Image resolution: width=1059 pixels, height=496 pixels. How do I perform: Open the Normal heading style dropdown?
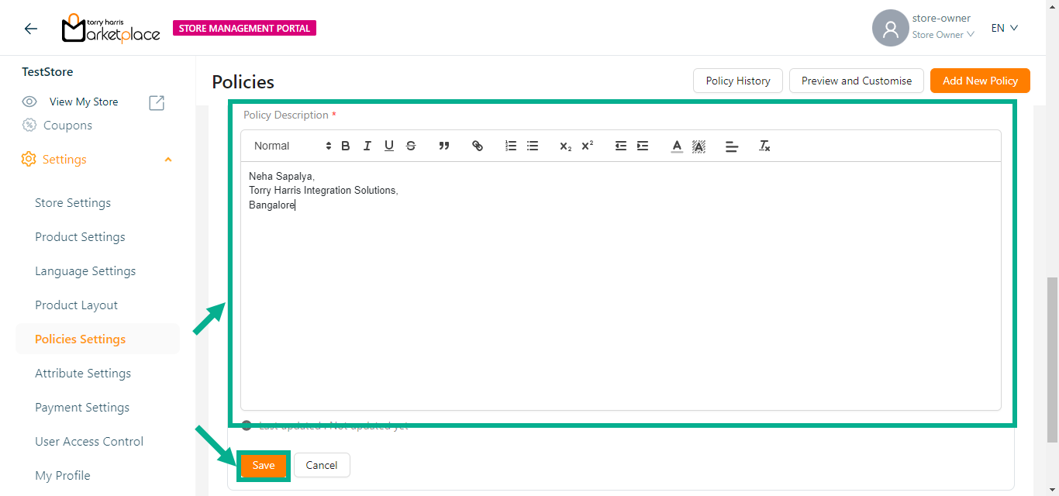[x=292, y=146]
